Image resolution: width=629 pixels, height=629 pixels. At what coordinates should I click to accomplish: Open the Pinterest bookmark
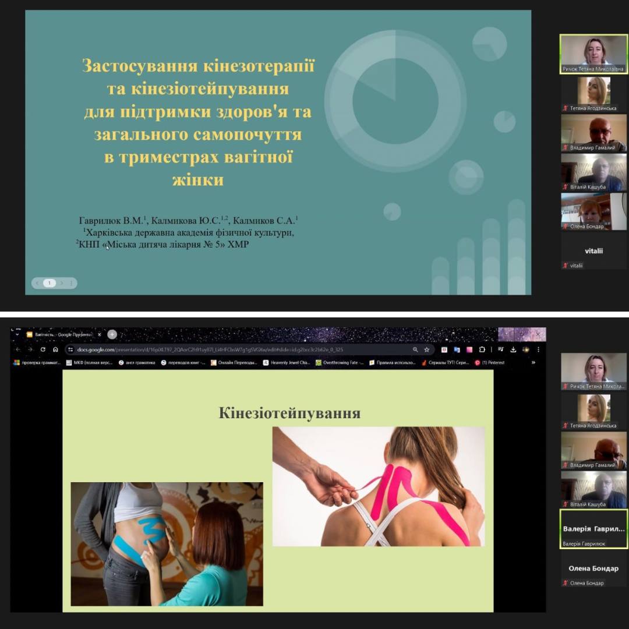pos(489,362)
